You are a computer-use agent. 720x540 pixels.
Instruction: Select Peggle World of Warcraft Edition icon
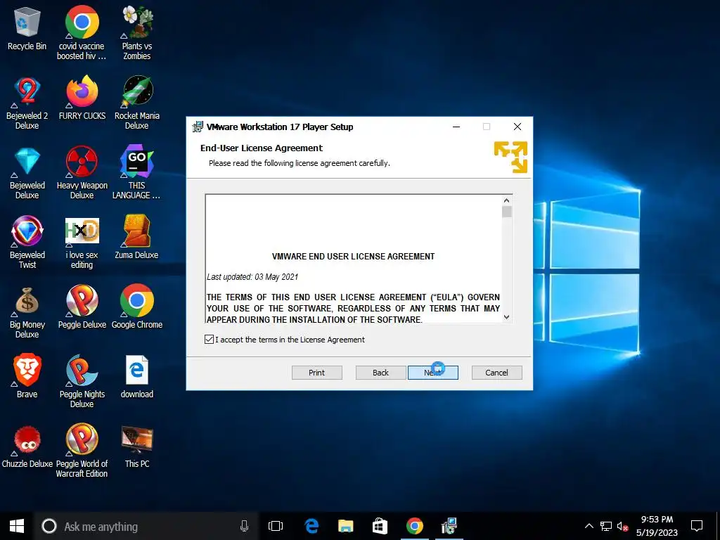82,451
